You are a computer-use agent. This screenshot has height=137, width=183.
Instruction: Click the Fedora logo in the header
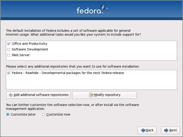point(92,9)
